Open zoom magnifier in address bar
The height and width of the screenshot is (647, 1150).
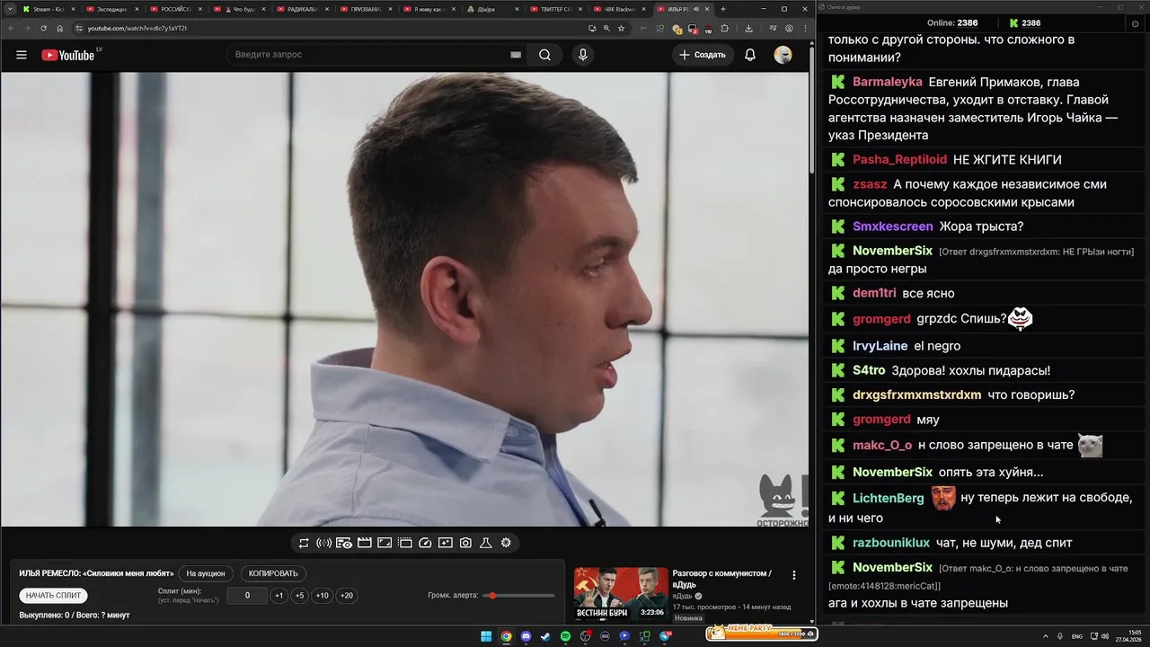pyautogui.click(x=606, y=28)
